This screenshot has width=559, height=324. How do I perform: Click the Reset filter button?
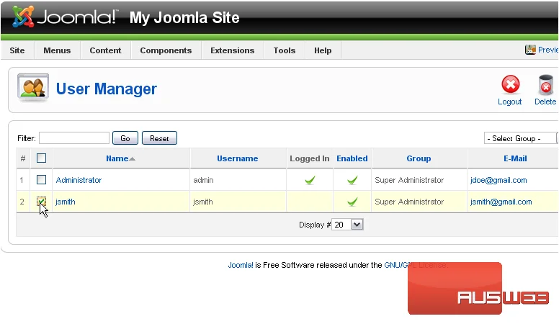[x=159, y=138]
